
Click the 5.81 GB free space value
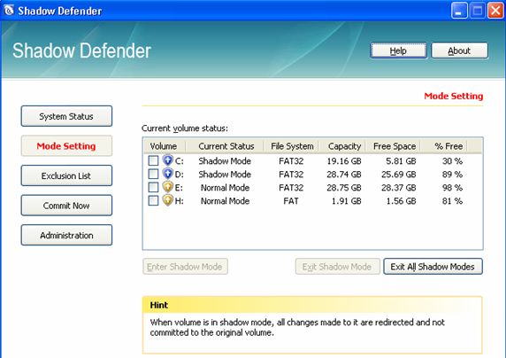[401, 161]
